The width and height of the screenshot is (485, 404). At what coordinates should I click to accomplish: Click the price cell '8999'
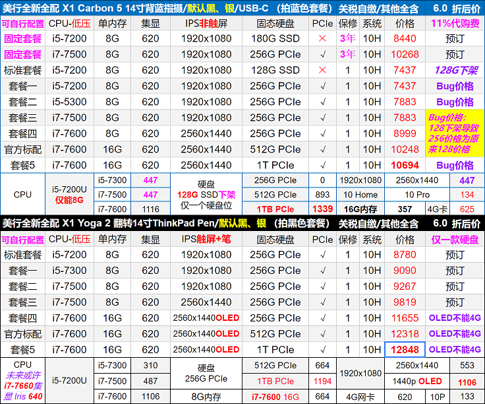405,133
